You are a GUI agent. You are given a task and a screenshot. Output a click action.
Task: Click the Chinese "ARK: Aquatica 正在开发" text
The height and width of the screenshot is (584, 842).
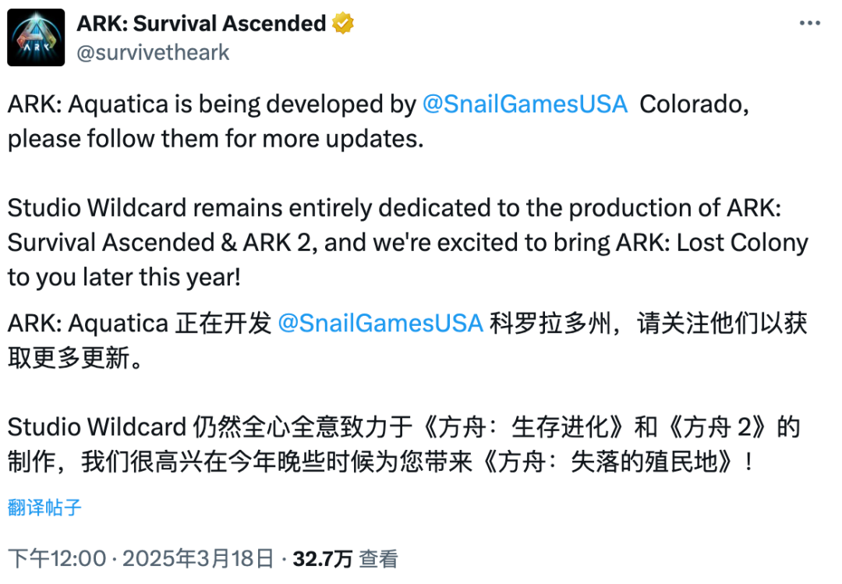coord(140,324)
